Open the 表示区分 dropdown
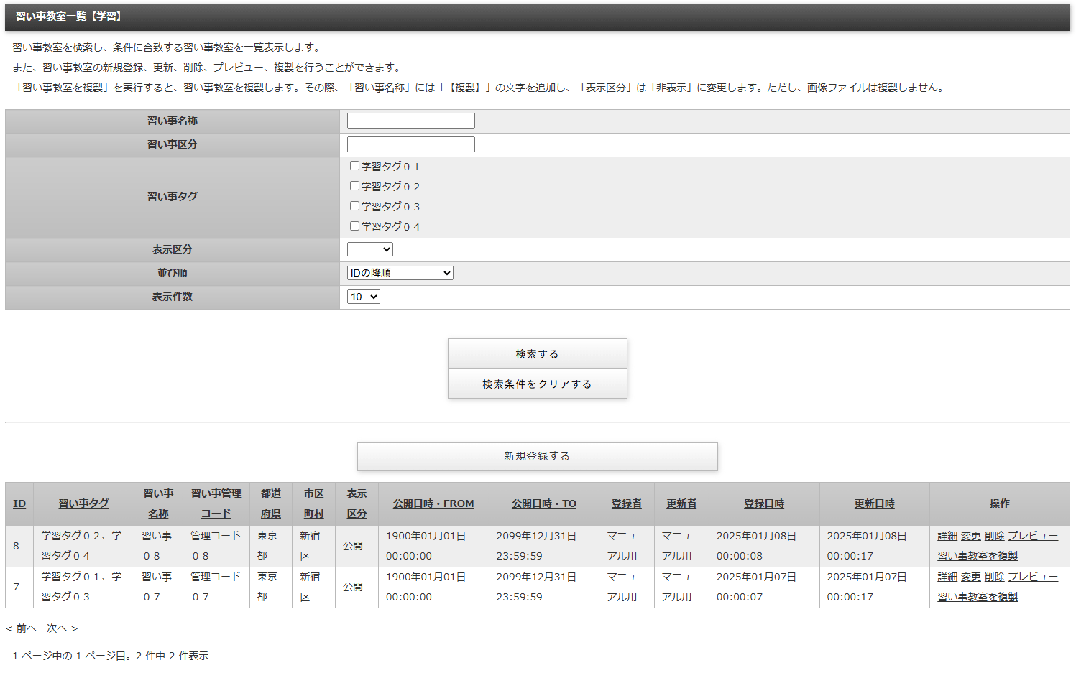1076x673 pixels. [x=369, y=249]
